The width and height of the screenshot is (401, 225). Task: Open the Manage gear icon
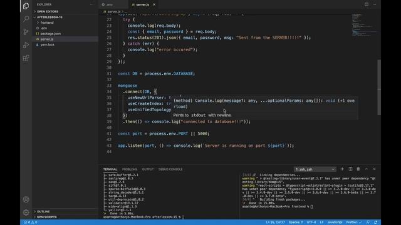click(26, 212)
